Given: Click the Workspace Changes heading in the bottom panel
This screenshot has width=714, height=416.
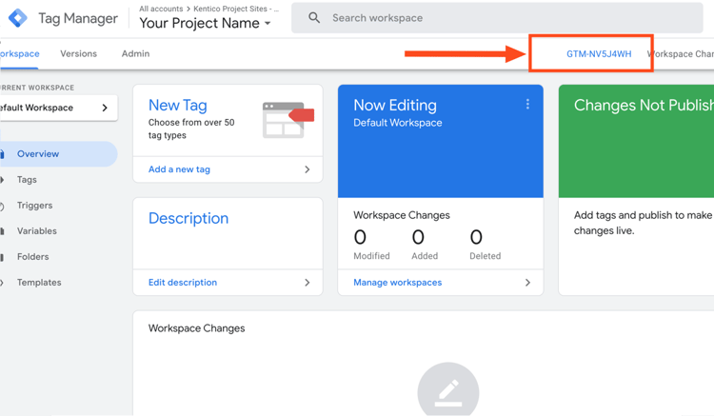Looking at the screenshot, I should pos(197,328).
